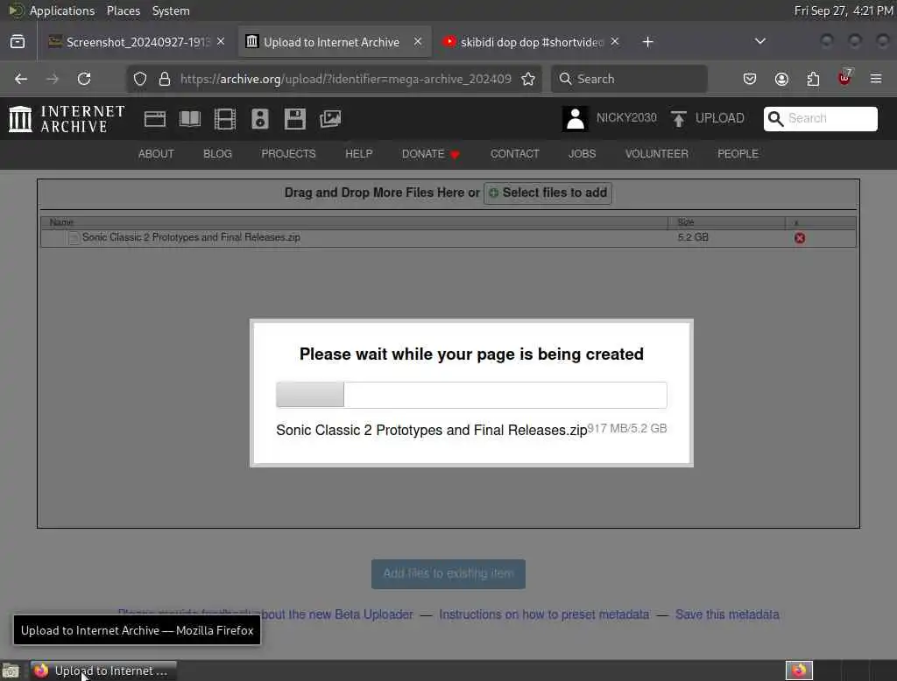Open the Texts book icon
The image size is (897, 681).
[x=190, y=119]
